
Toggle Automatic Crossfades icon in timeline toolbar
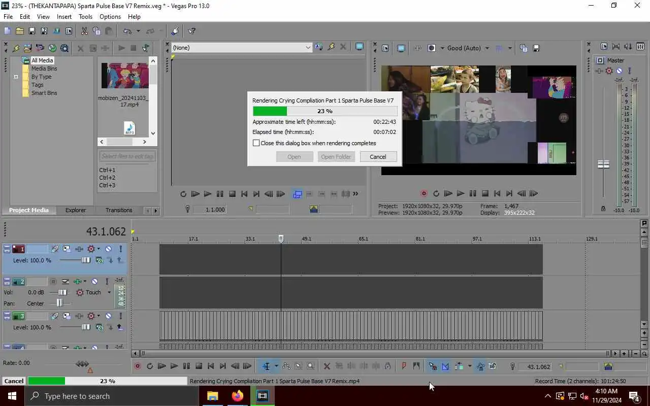click(x=445, y=366)
